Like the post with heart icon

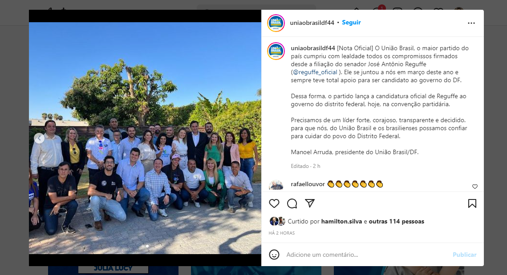tap(274, 203)
